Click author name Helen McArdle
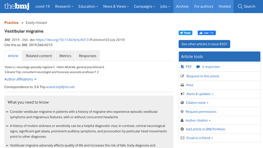Screen dimensions: 263x148 (66, 67)
